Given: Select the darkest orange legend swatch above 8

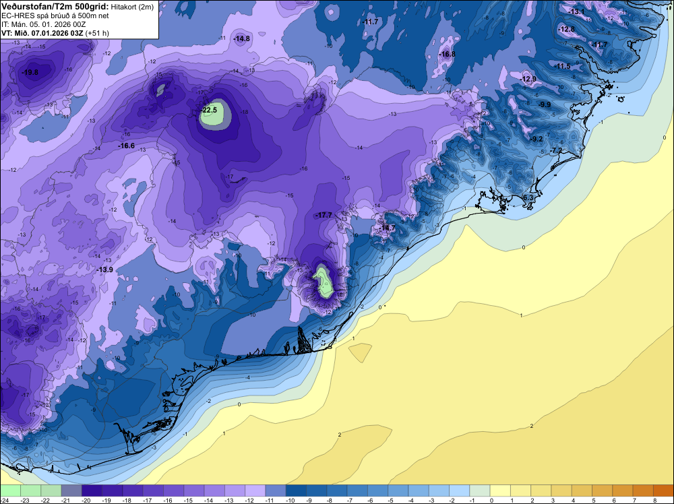Looking at the screenshot, I should pyautogui.click(x=664, y=491).
